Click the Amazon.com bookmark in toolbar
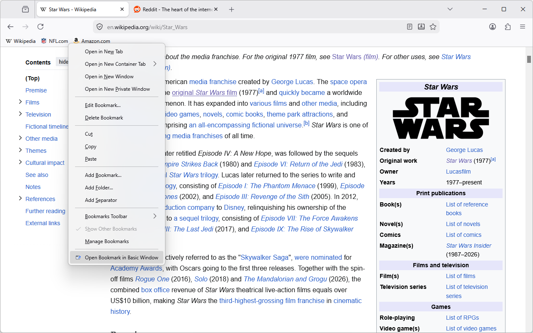Screen dimensions: 533x333 [92, 41]
